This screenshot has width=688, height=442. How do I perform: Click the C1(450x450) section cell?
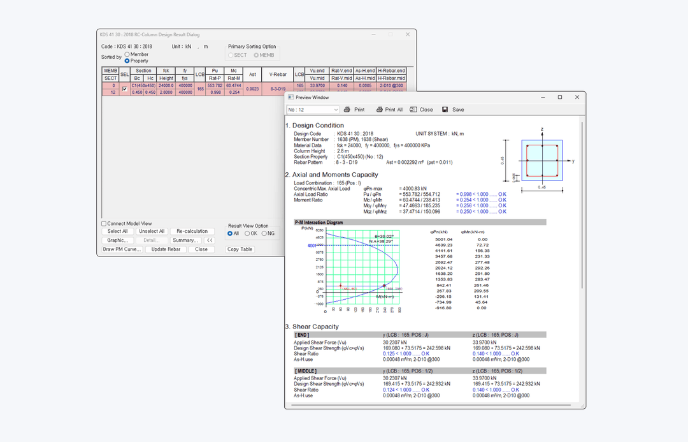[143, 85]
